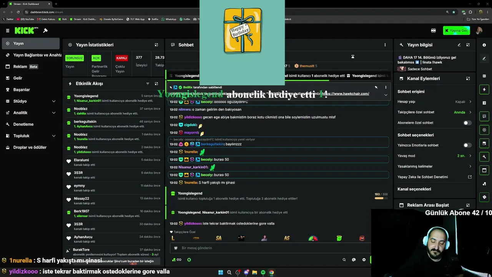Open Spotify from the taskbar
The image size is (492, 277).
click(263, 272)
